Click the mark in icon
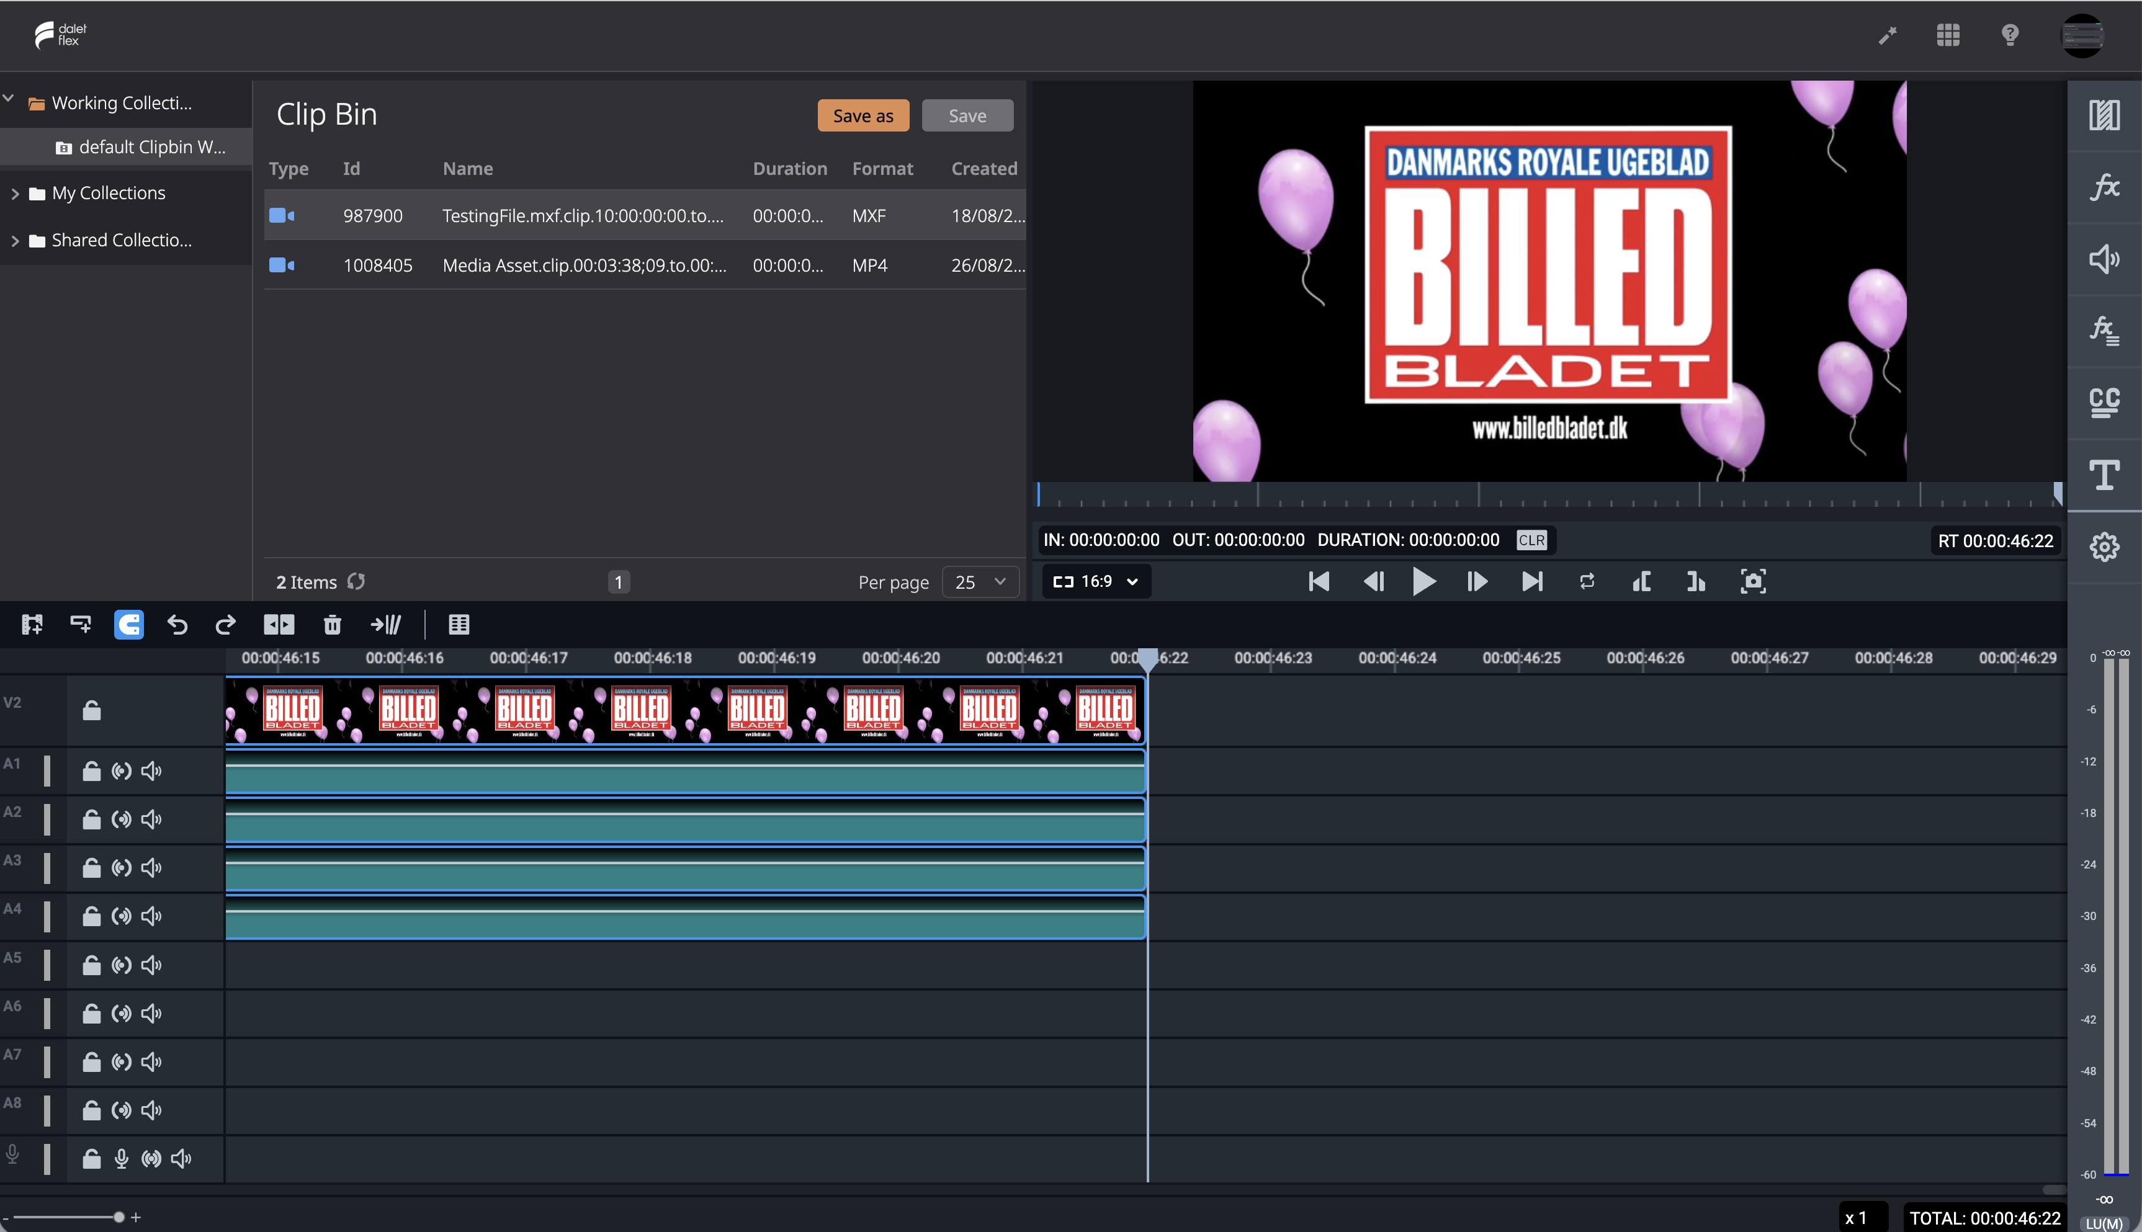The image size is (2142, 1232). tap(1642, 581)
